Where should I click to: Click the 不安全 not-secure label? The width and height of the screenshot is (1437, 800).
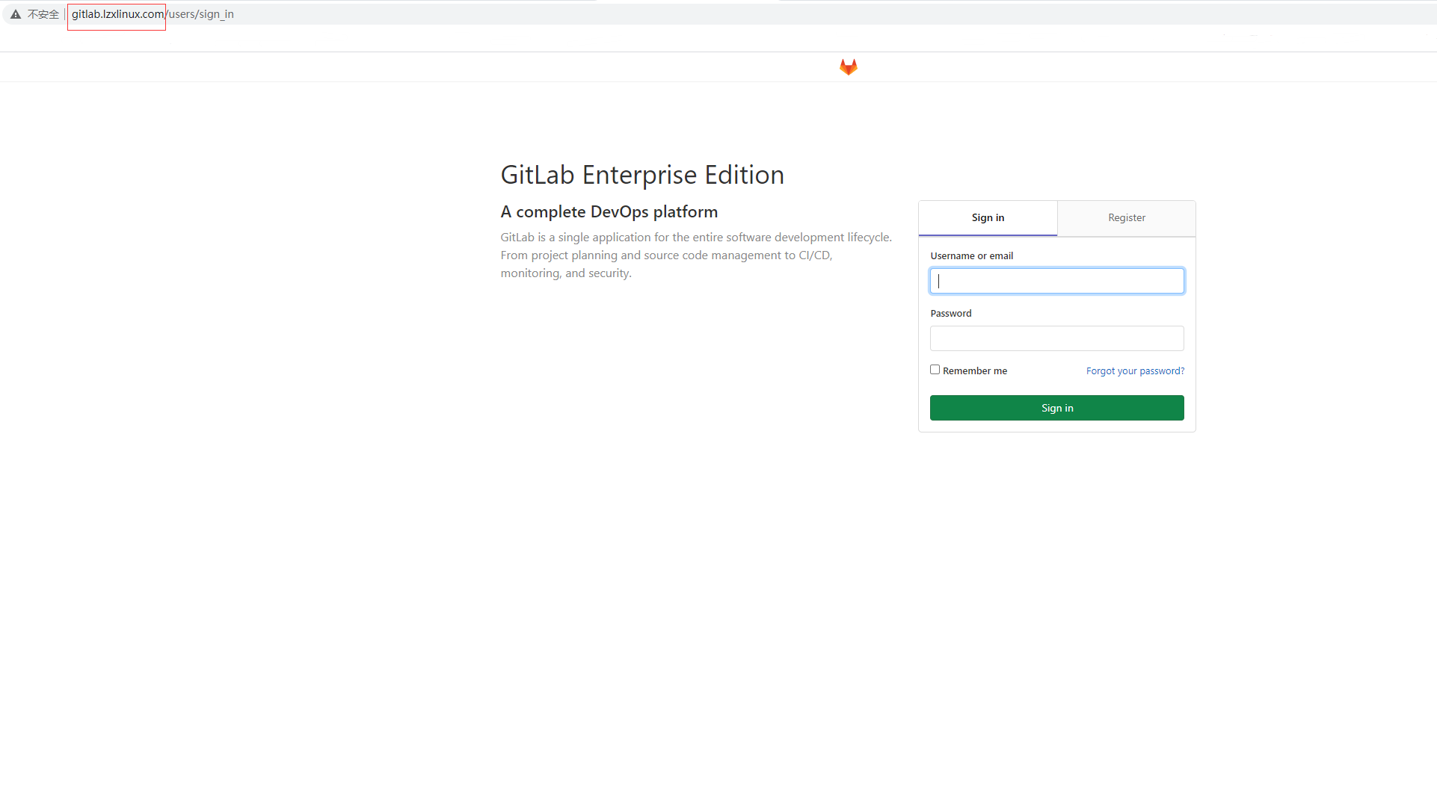pos(43,14)
